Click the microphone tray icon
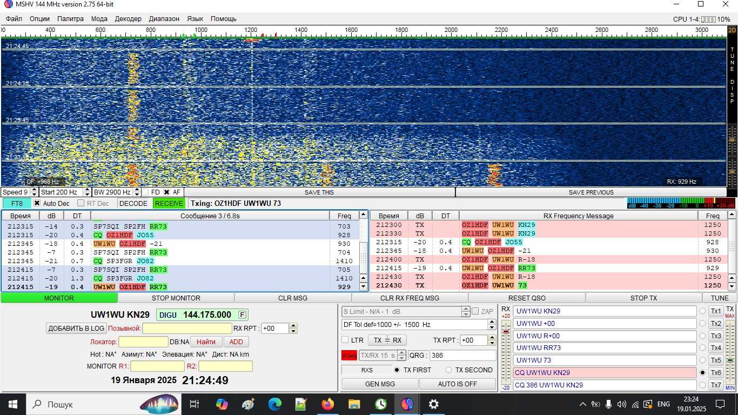Image resolution: width=738 pixels, height=415 pixels. pos(609,404)
